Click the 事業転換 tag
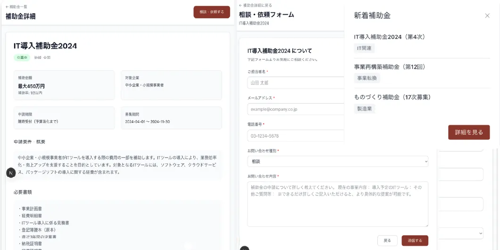Image resolution: width=500 pixels, height=250 pixels. coord(367,78)
